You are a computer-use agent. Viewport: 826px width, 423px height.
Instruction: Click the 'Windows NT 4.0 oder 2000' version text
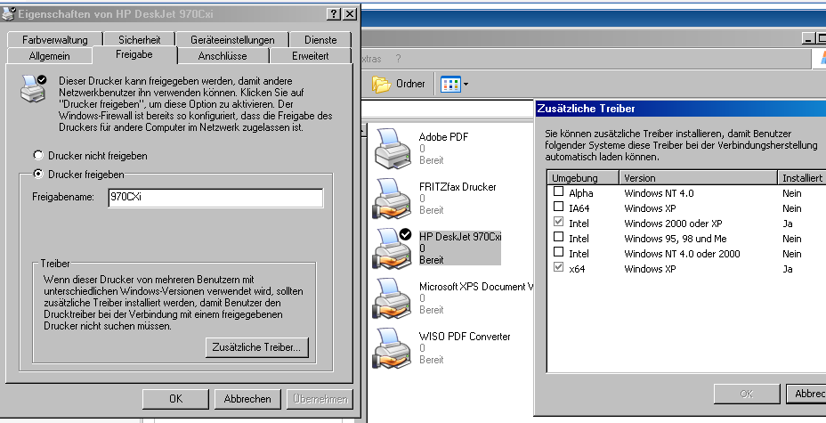pyautogui.click(x=682, y=254)
